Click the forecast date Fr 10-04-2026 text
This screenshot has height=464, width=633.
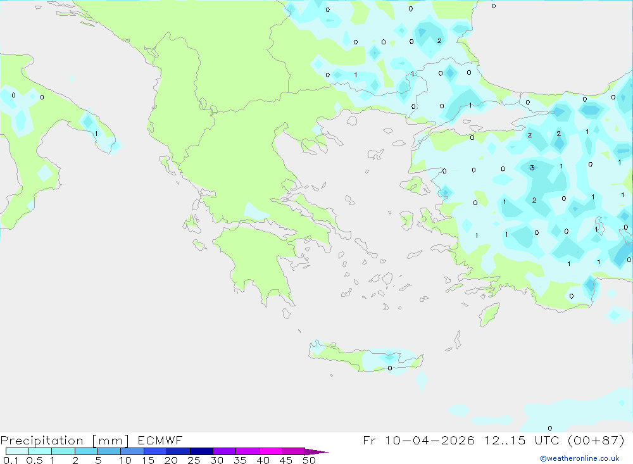coord(418,440)
